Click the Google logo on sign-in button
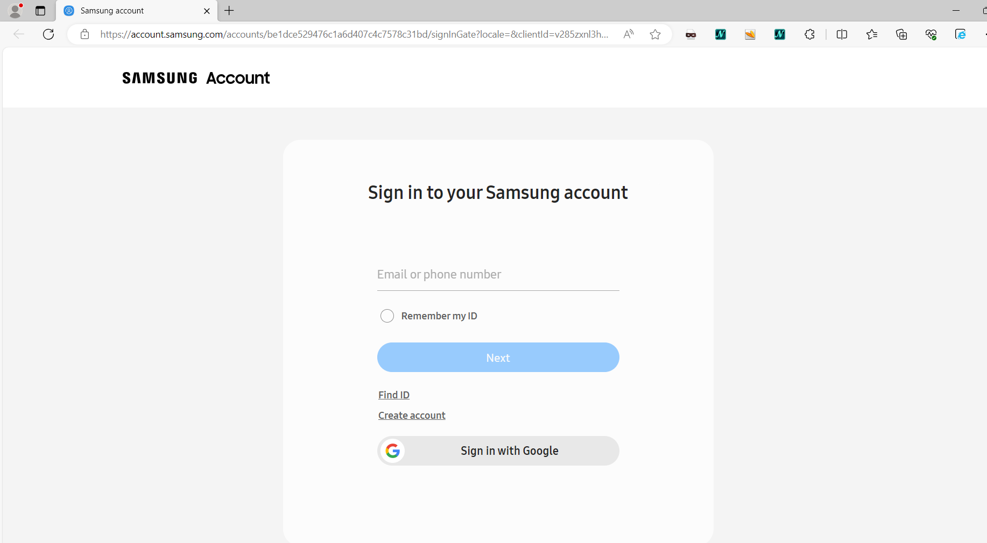The image size is (987, 543). point(393,451)
